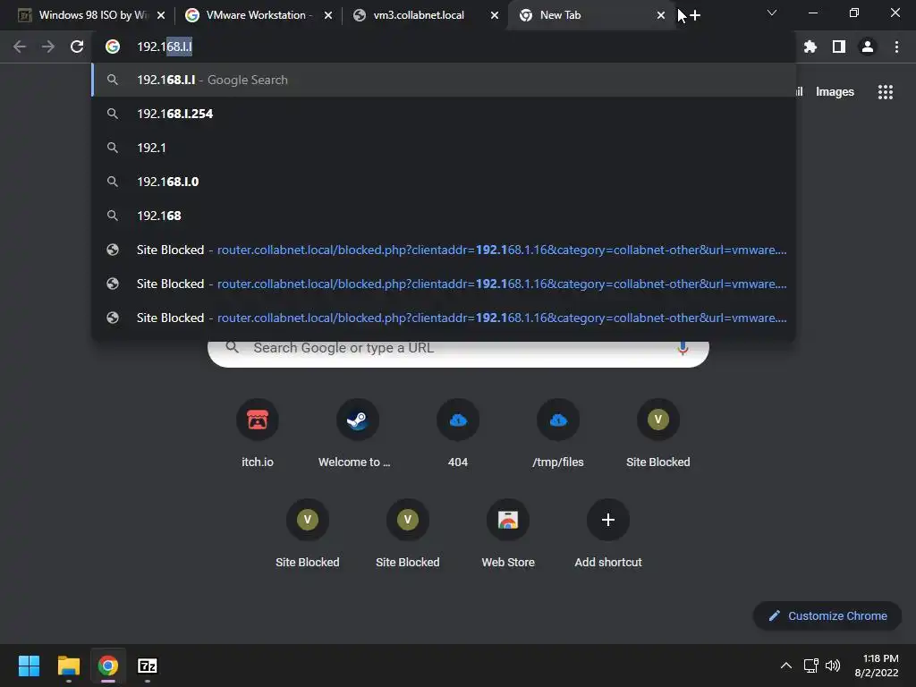The height and width of the screenshot is (687, 916).
Task: Click the address bar text 192.168.l.l
Action: (x=165, y=47)
